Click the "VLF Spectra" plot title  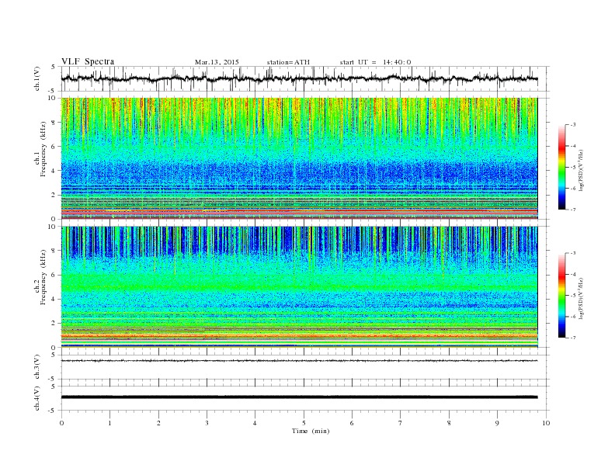(x=88, y=61)
